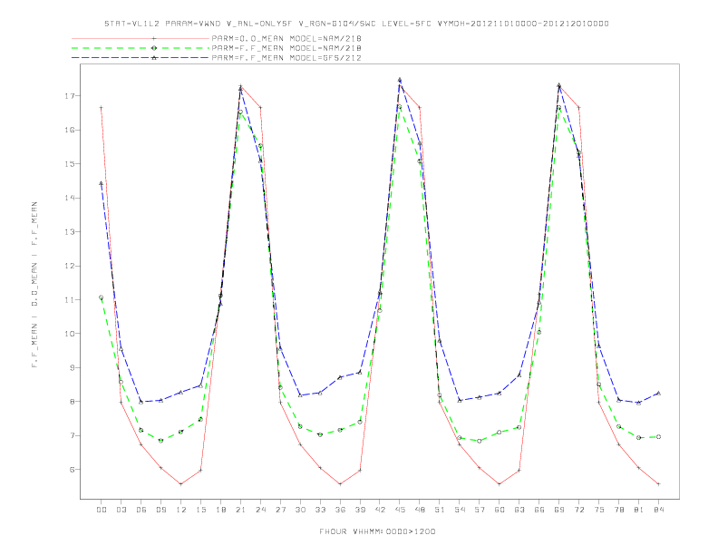This screenshot has width=718, height=555.
Task: Click the y-axis tick label 16
Action: [70, 130]
